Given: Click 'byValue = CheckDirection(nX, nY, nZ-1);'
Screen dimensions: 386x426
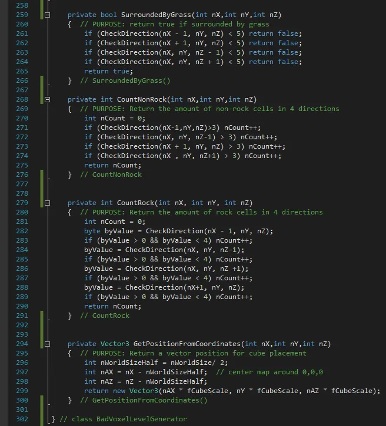Looking at the screenshot, I should coord(164,250).
